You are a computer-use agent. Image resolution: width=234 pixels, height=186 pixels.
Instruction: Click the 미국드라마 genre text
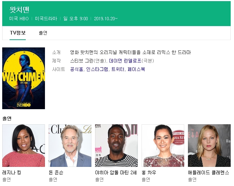(x=46, y=19)
